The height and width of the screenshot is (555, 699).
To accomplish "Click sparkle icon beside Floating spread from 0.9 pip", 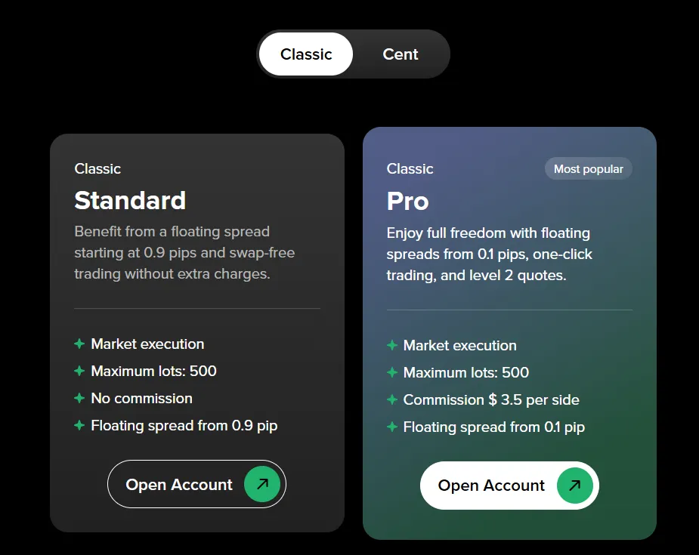I will point(79,425).
